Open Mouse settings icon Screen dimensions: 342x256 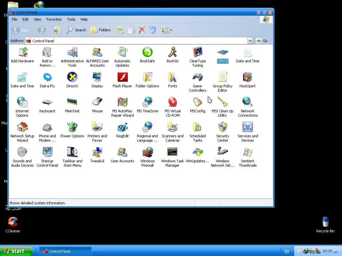[x=97, y=105]
